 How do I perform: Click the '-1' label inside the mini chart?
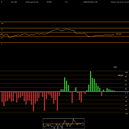pyautogui.click(x=83, y=125)
